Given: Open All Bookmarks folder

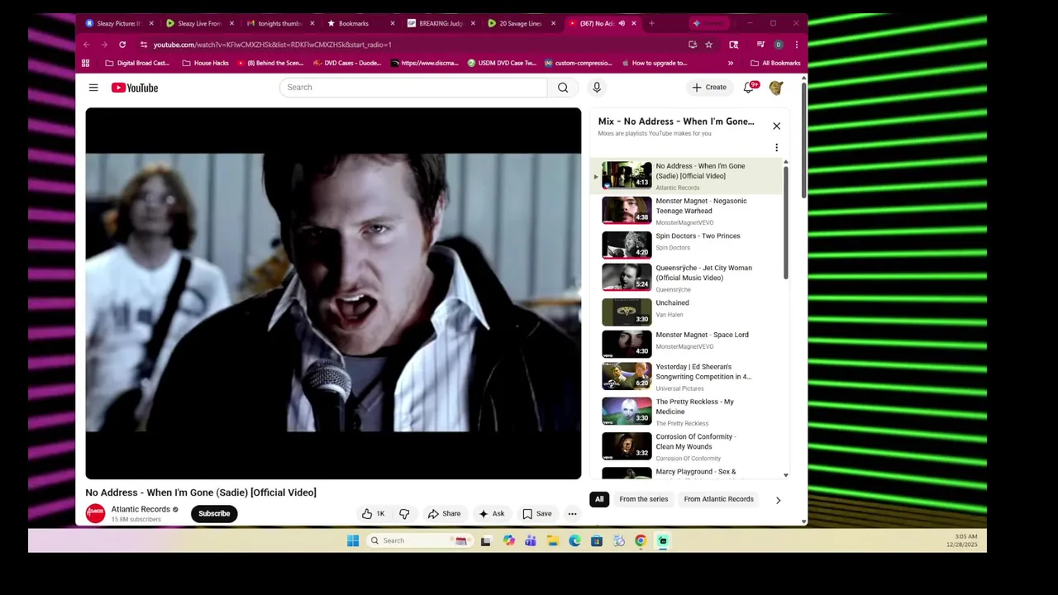Looking at the screenshot, I should pyautogui.click(x=775, y=63).
